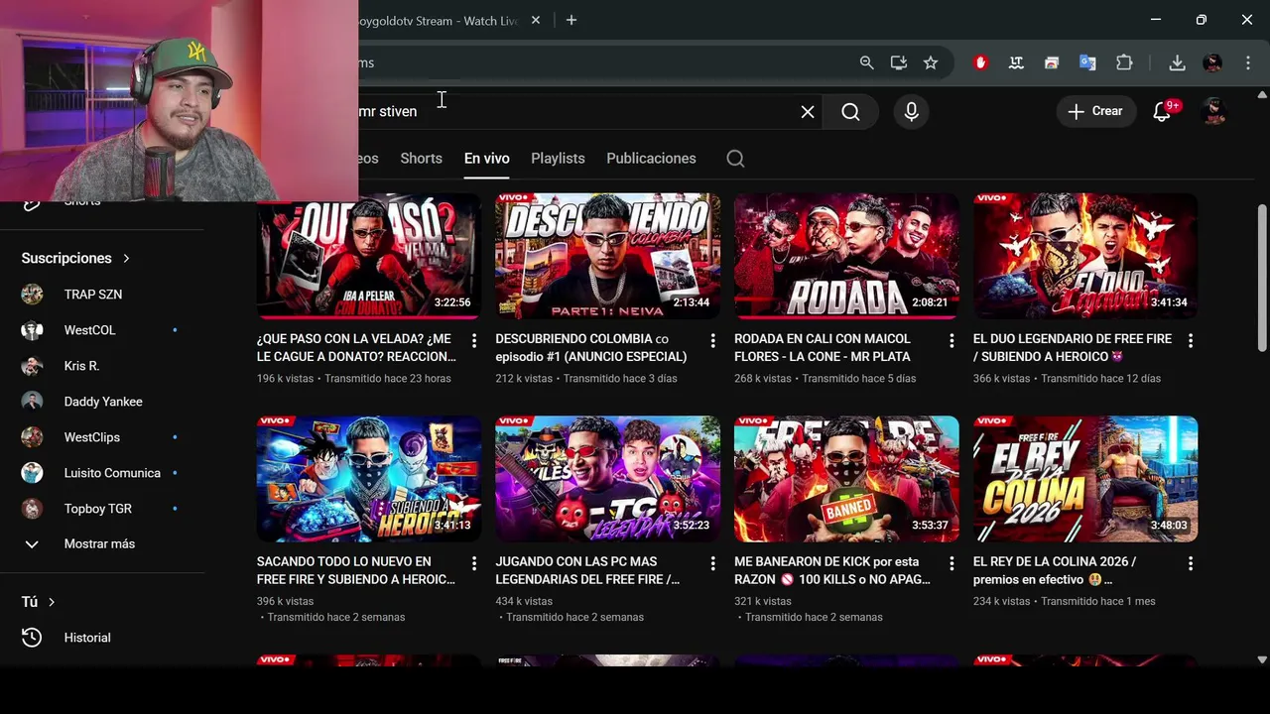Open options for DESCUBRIENDO COLOMBIA video
The height and width of the screenshot is (714, 1270).
click(712, 340)
